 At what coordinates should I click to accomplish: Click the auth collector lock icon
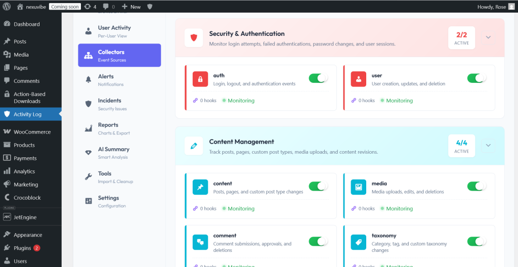pos(200,79)
